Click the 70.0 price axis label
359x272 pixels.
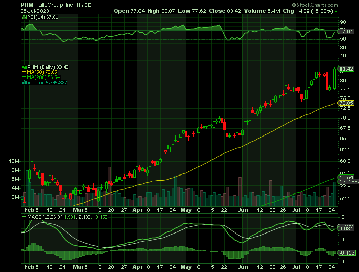345,118
